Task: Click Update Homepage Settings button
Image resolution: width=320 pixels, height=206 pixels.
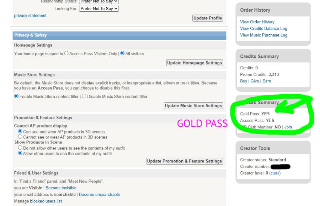Action: (x=194, y=63)
